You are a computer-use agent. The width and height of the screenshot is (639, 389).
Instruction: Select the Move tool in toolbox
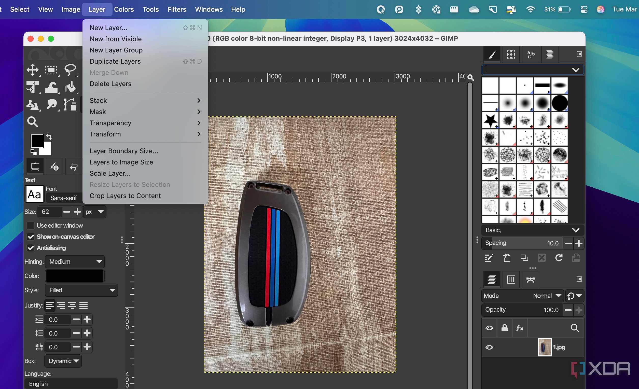(x=33, y=70)
